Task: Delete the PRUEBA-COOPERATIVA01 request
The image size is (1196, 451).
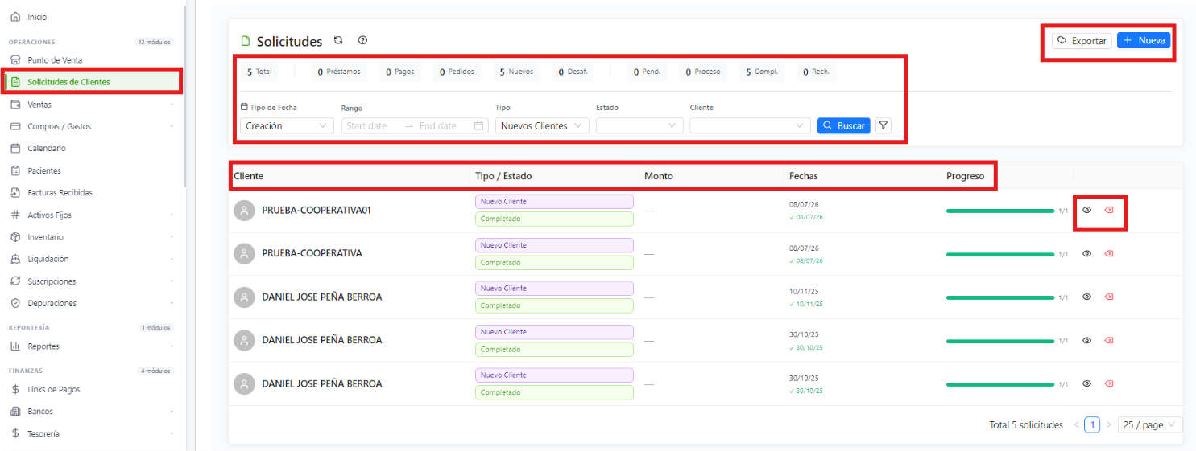Action: point(1109,210)
